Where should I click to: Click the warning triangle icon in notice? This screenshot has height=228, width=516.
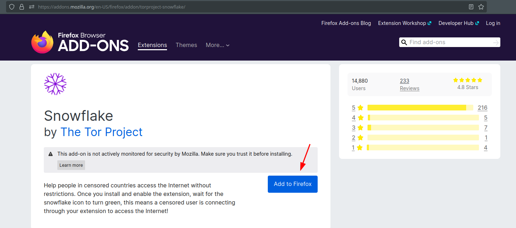pos(51,154)
